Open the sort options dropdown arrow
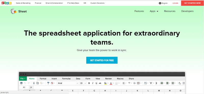 coord(148,83)
